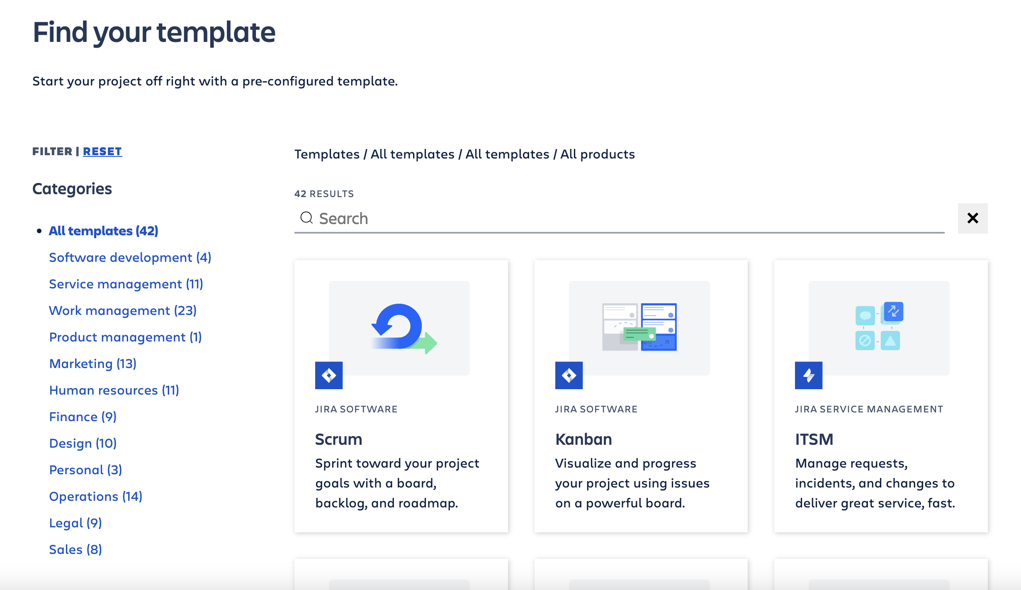Clear search with the X button
The image size is (1021, 590).
coord(972,218)
